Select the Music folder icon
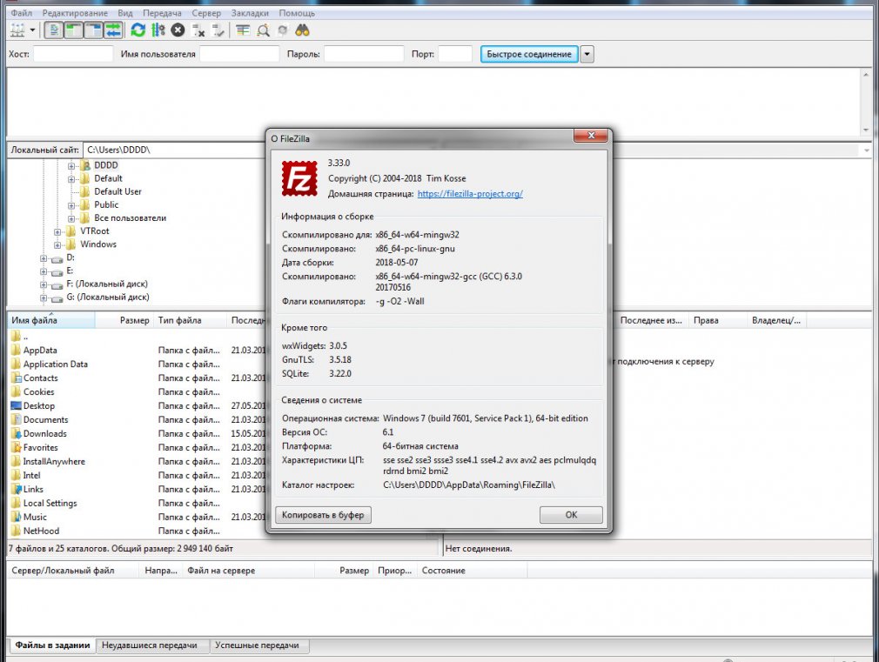The height and width of the screenshot is (662, 879). click(16, 517)
